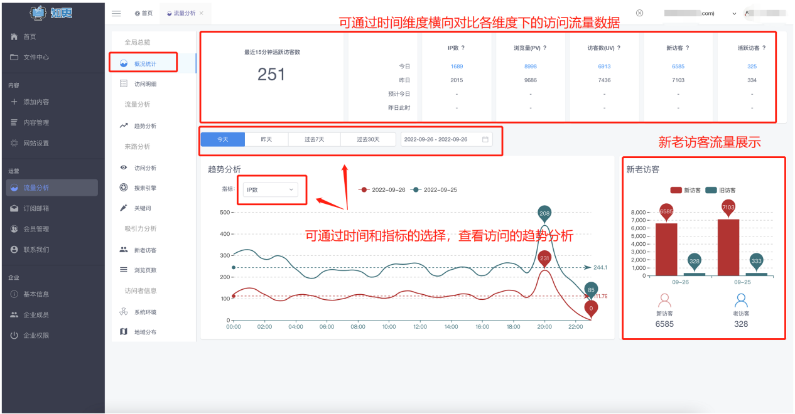This screenshot has height=414, width=795.
Task: Click the eye icon beside 访问分析
Action: coord(124,167)
